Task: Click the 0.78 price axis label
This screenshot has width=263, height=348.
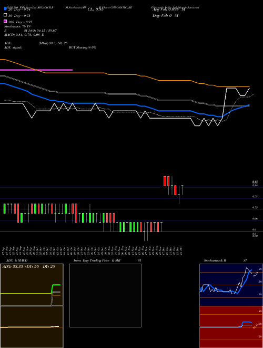Action: point(255,197)
